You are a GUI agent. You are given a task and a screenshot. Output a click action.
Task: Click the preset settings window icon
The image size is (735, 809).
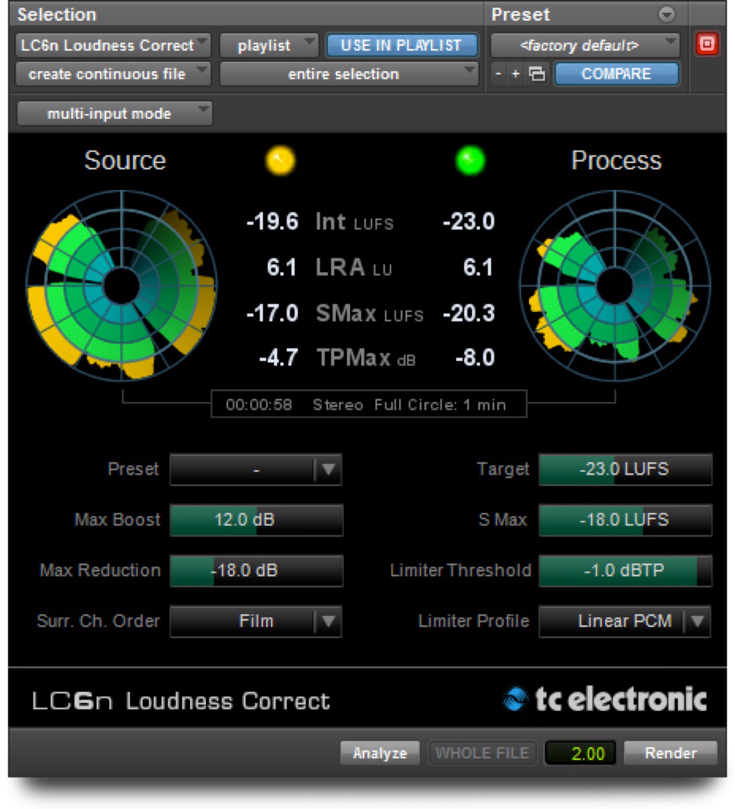[537, 74]
